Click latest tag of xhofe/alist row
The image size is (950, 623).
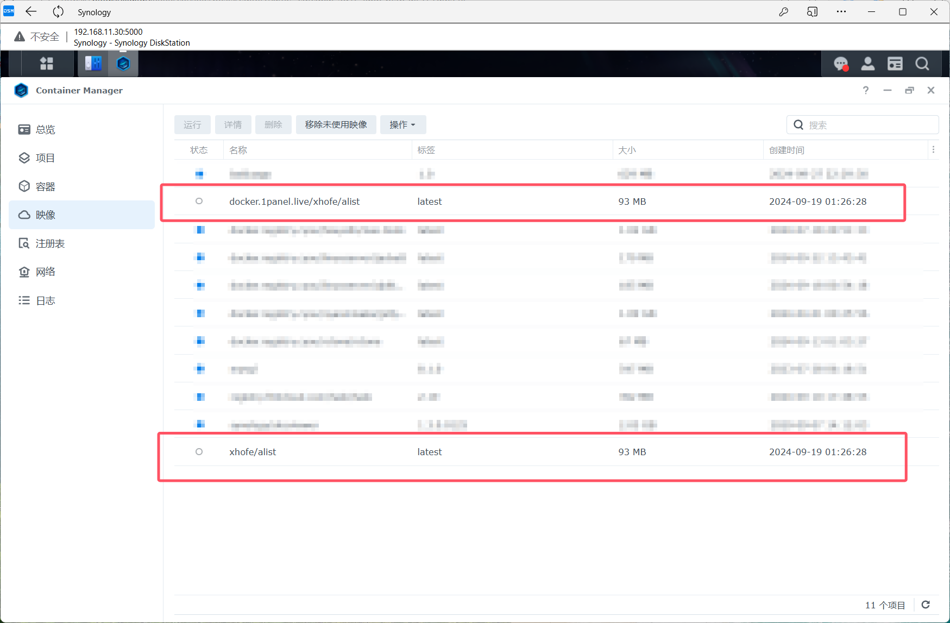tap(430, 452)
